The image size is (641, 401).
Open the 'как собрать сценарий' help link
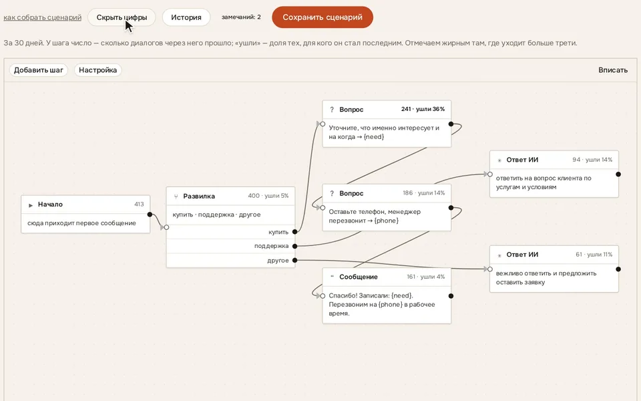click(43, 17)
